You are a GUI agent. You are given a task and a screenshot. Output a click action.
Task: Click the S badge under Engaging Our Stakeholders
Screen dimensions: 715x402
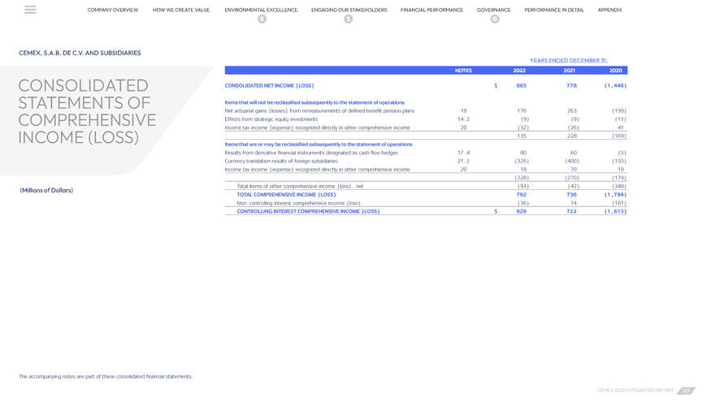349,19
